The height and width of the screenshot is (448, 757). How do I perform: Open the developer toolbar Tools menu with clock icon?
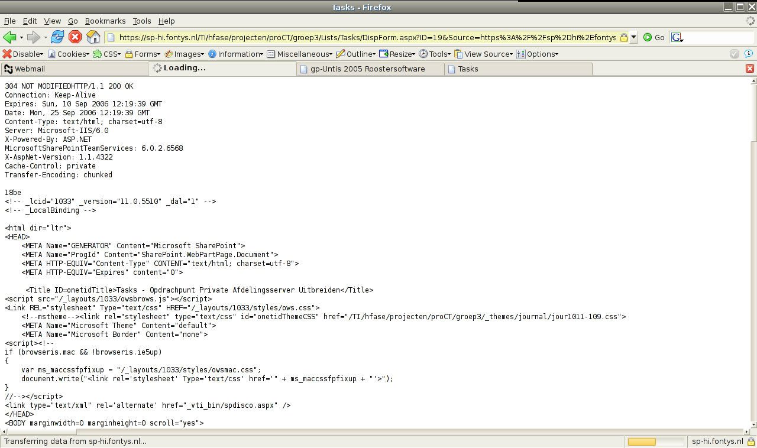click(435, 54)
